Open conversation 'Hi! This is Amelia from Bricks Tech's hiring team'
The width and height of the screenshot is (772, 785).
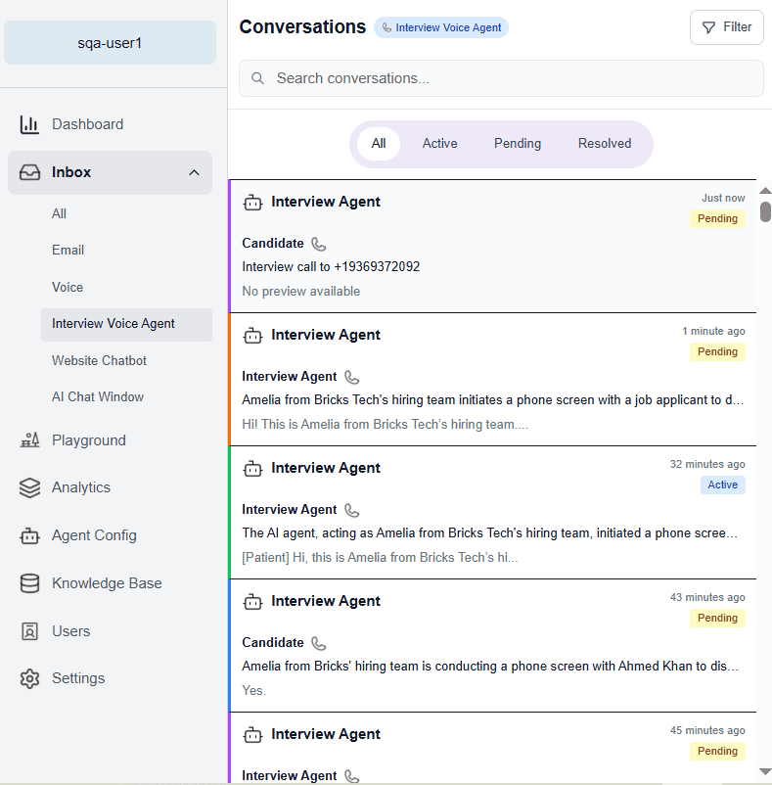tap(493, 380)
